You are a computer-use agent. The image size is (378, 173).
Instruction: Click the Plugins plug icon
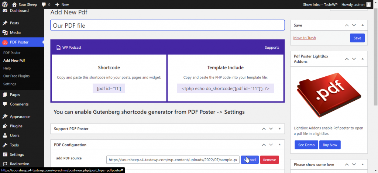click(x=5, y=126)
